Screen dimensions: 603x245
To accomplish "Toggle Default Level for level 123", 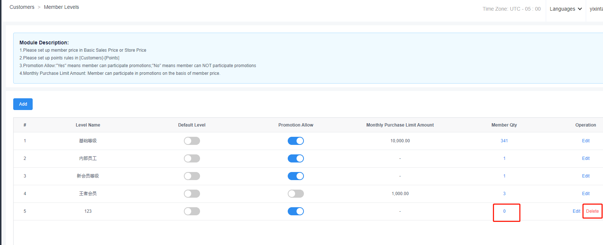I will (x=192, y=211).
